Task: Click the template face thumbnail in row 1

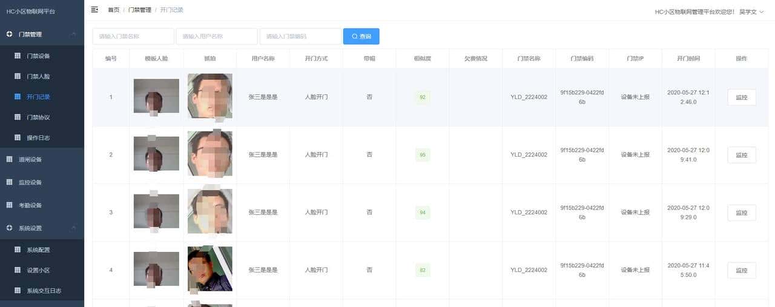Action: [156, 96]
